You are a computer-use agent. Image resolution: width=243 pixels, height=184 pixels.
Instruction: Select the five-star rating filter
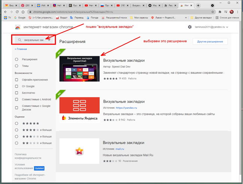(16, 123)
